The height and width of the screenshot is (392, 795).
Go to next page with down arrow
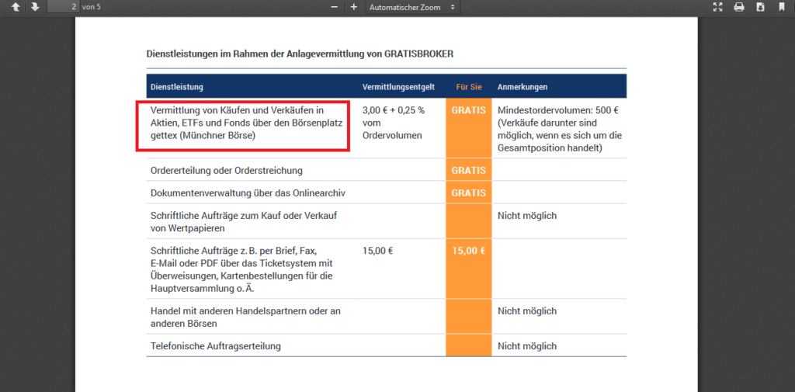(34, 7)
